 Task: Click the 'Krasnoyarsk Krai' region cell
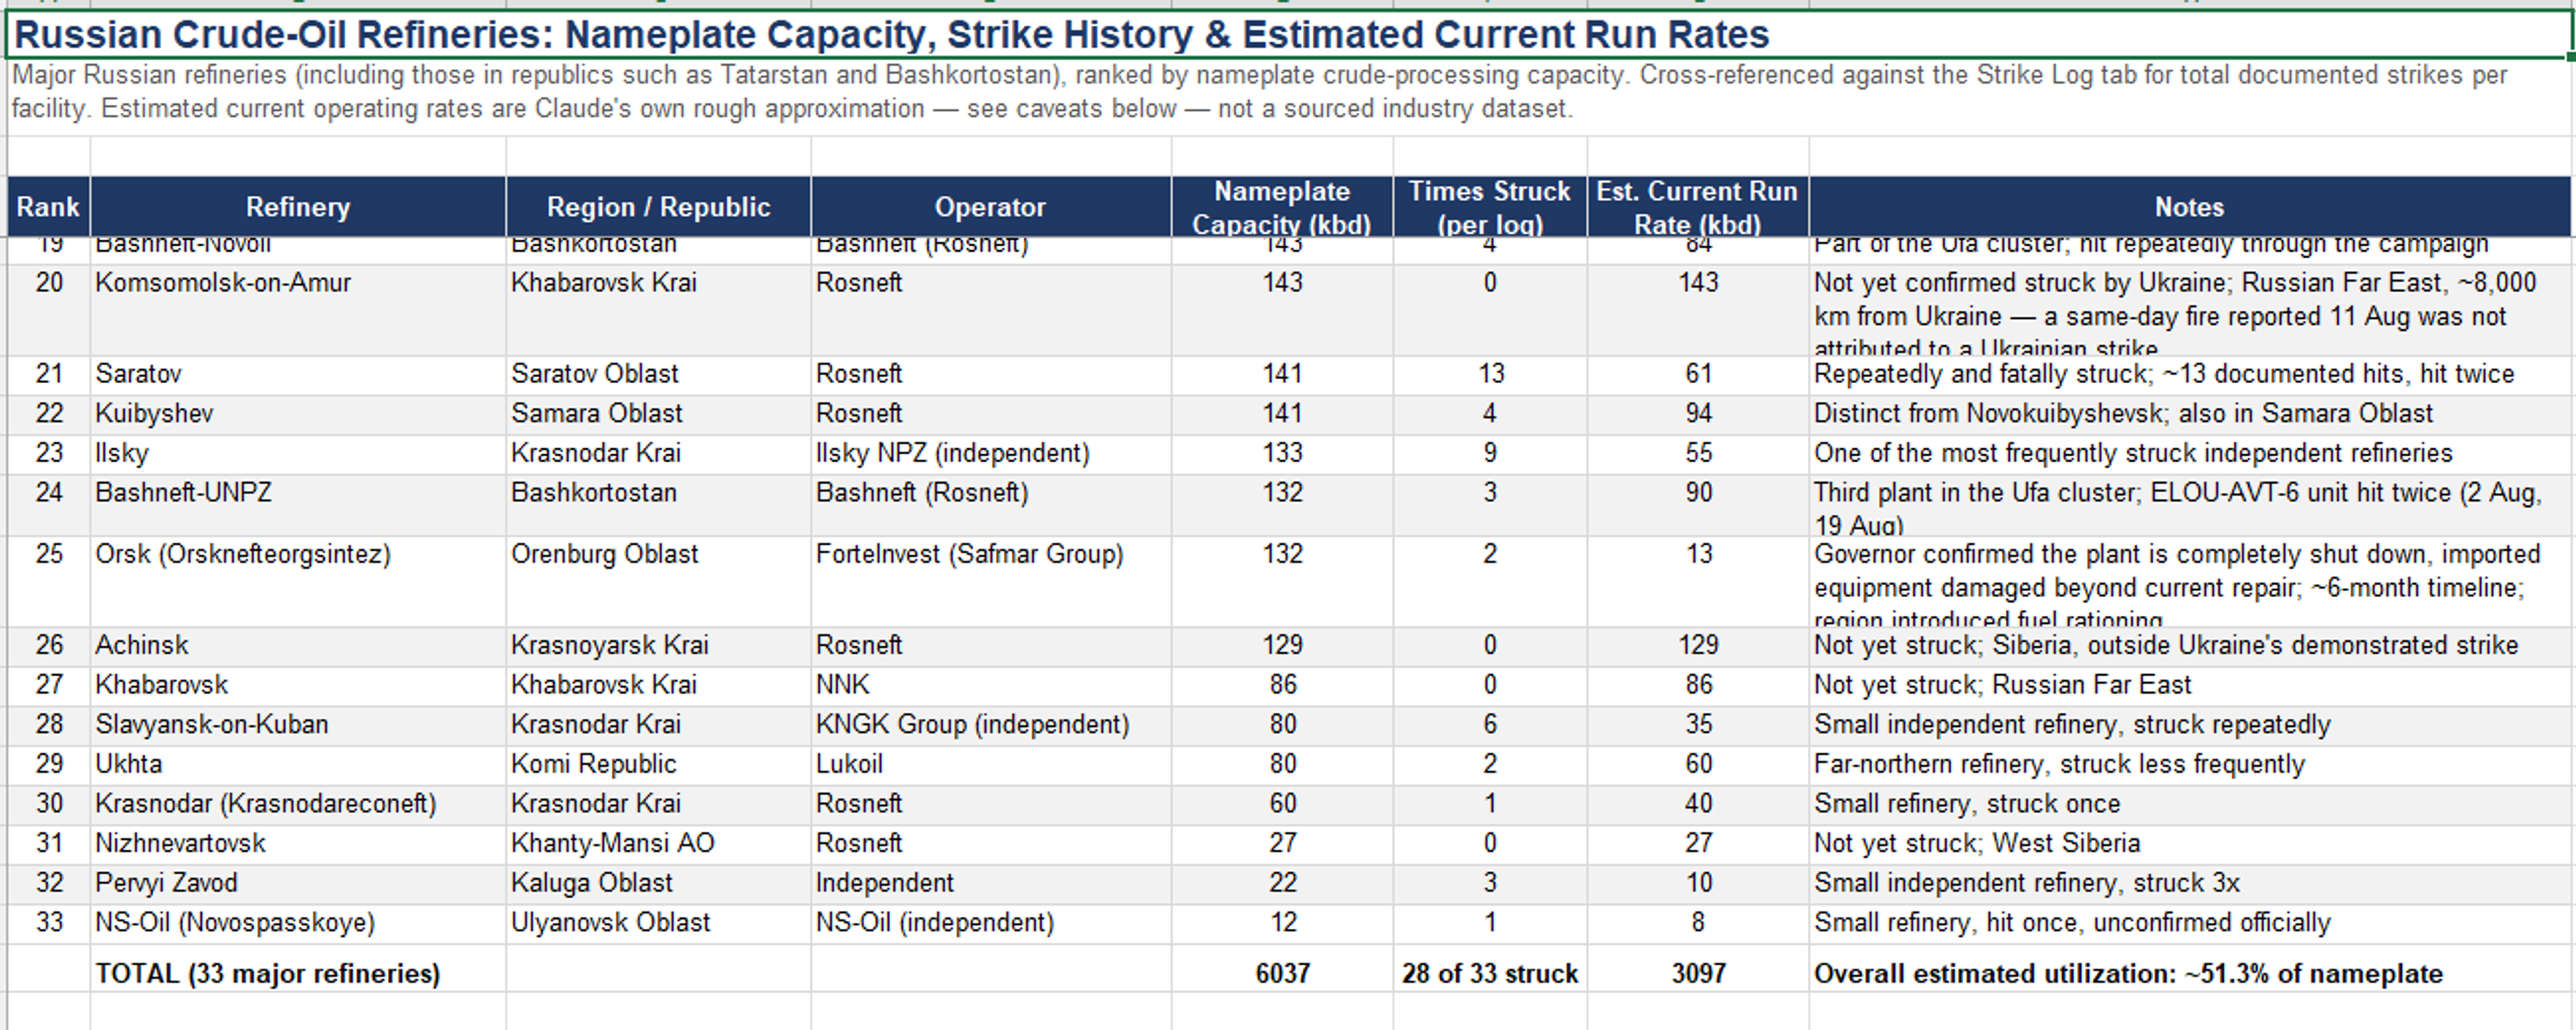tap(658, 646)
